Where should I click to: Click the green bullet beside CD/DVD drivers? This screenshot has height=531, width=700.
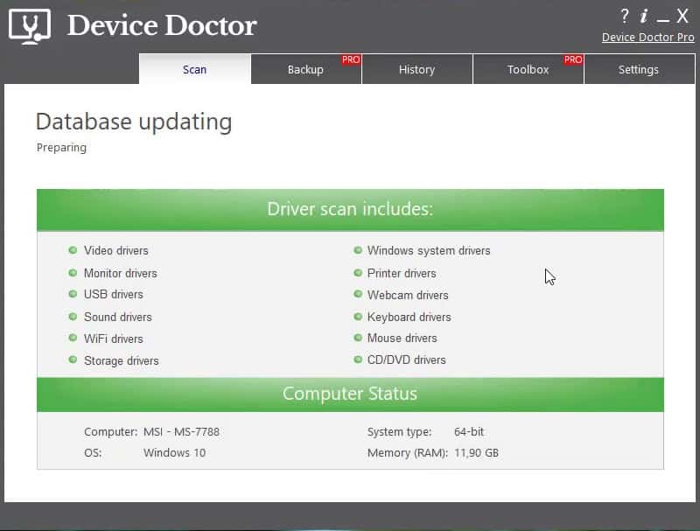(x=358, y=360)
